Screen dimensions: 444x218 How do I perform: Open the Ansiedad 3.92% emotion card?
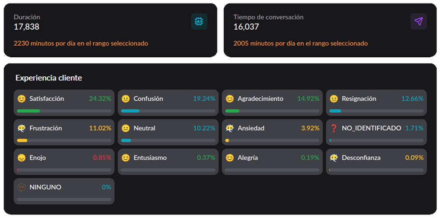[273, 132]
